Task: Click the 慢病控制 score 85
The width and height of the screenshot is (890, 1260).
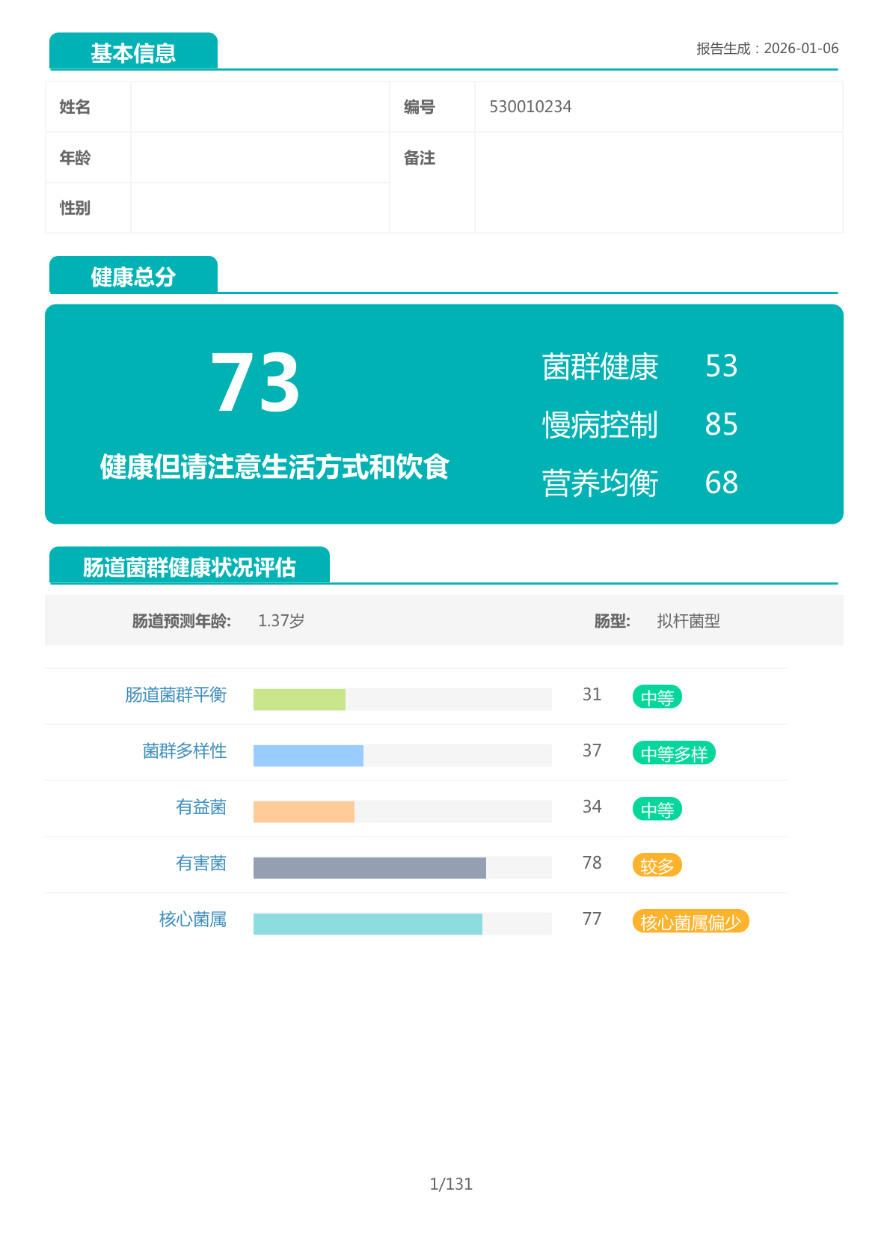Action: pos(722,424)
